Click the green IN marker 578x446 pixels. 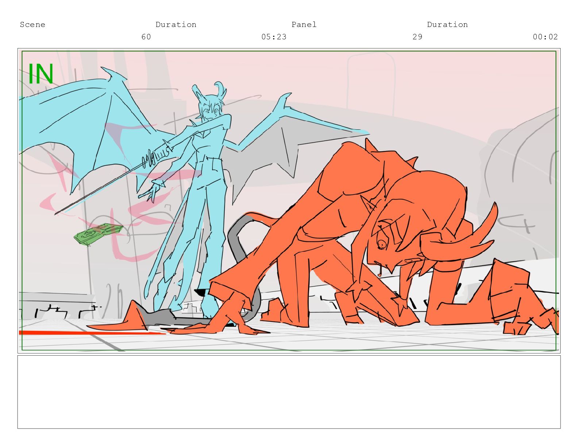(x=41, y=74)
